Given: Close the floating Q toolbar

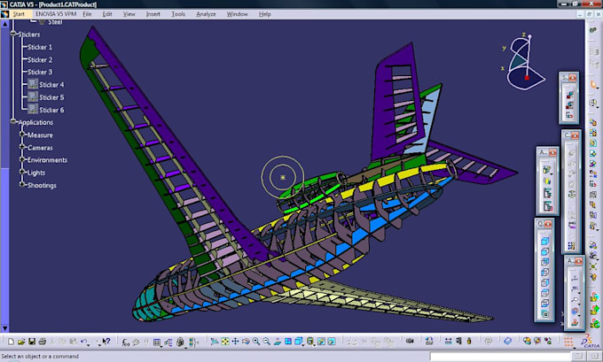Looking at the screenshot, I should click(x=548, y=224).
